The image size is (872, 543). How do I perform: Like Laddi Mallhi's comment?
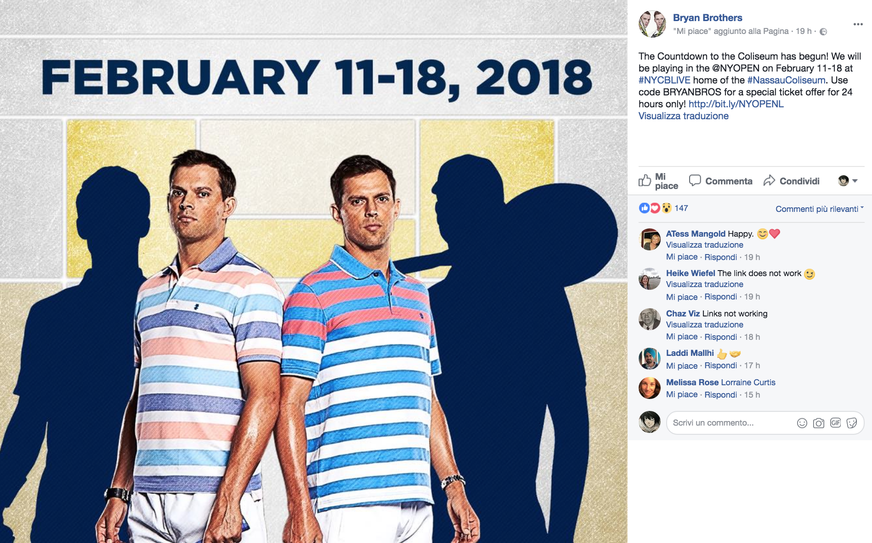pos(681,366)
